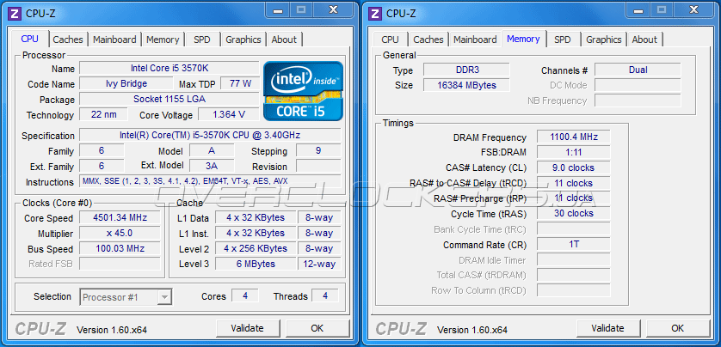This screenshot has width=721, height=347.
Task: Click the CAS# Latency 9.0 clocks value
Action: (x=573, y=167)
